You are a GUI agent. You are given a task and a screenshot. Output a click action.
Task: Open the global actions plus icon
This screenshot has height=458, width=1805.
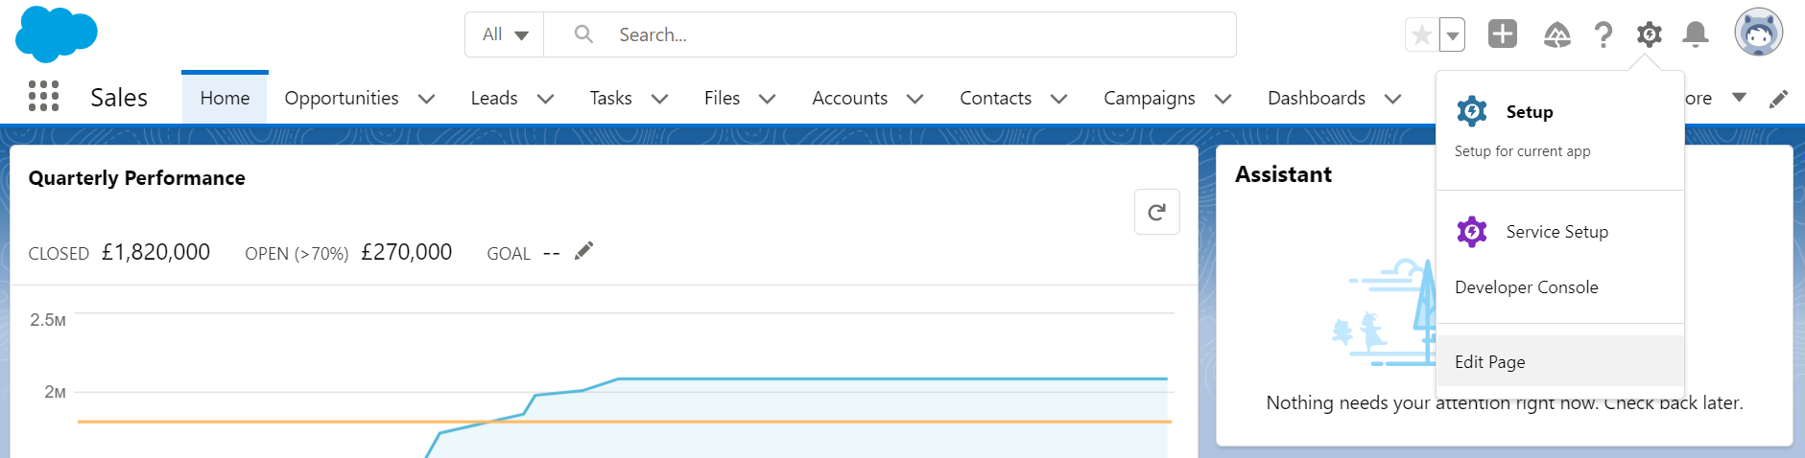click(x=1502, y=34)
